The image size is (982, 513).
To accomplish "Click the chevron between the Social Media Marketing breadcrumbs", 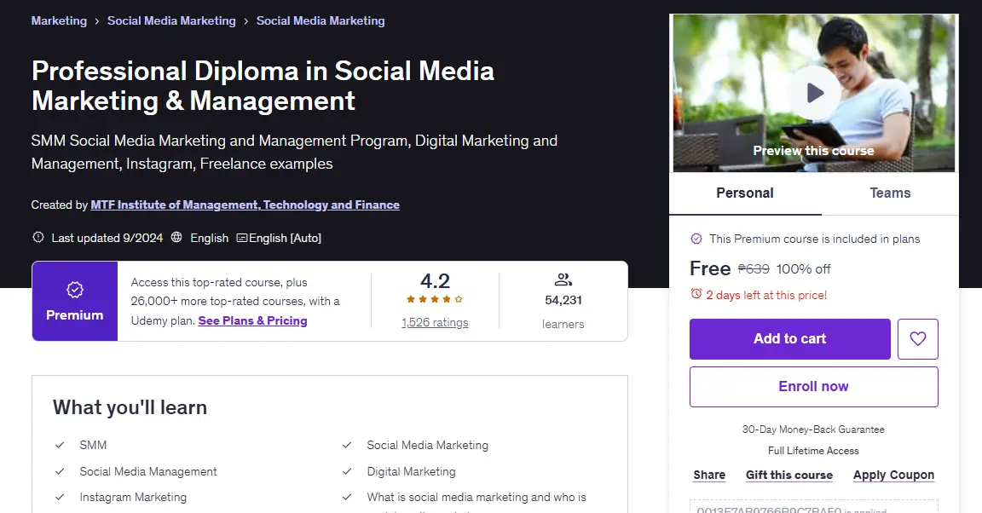I will 246,21.
